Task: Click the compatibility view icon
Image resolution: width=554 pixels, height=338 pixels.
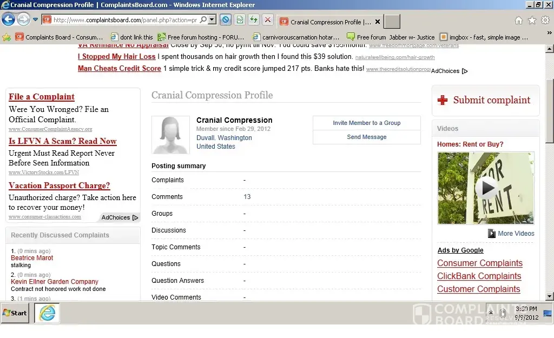Action: (x=240, y=20)
